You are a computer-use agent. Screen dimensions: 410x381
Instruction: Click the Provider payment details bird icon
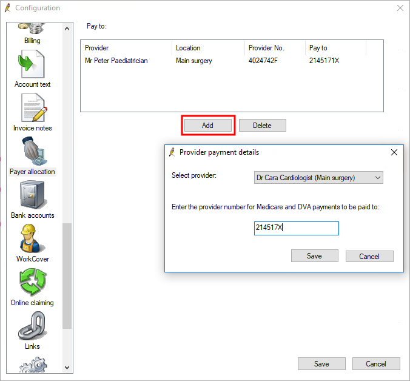(x=172, y=152)
